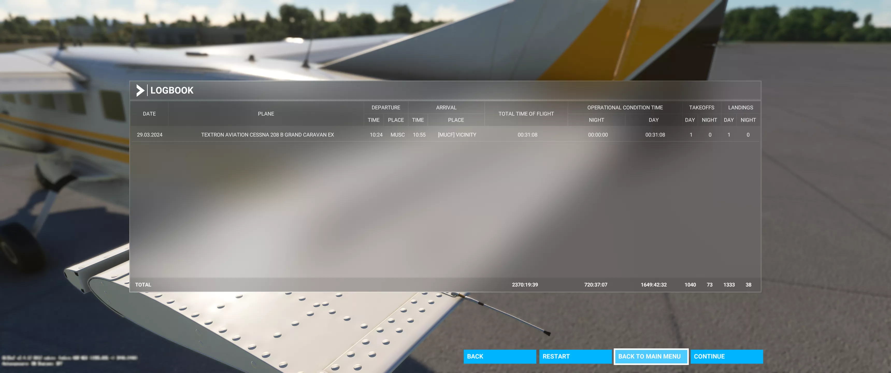Click the Restart button
This screenshot has height=373, width=891.
tap(575, 356)
